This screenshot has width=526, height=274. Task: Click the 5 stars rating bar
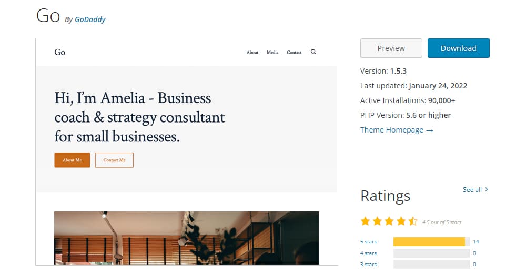pyautogui.click(x=431, y=242)
